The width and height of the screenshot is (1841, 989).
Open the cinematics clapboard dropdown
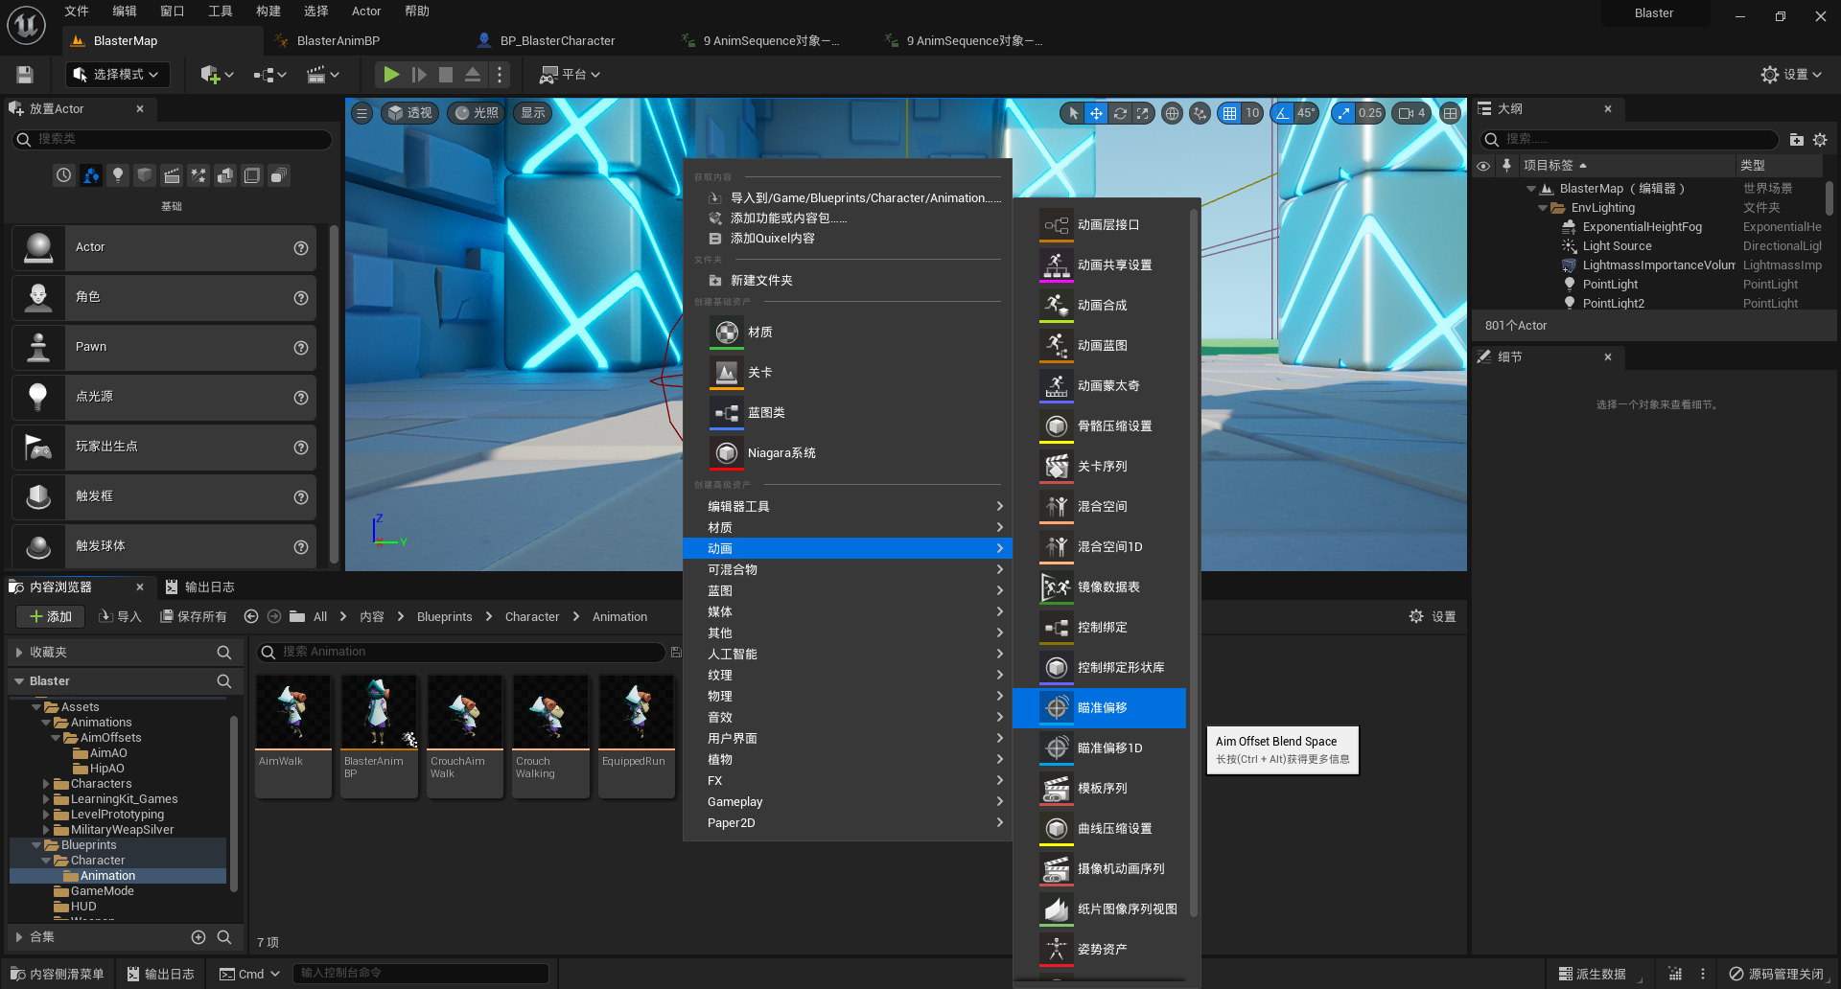click(x=322, y=75)
